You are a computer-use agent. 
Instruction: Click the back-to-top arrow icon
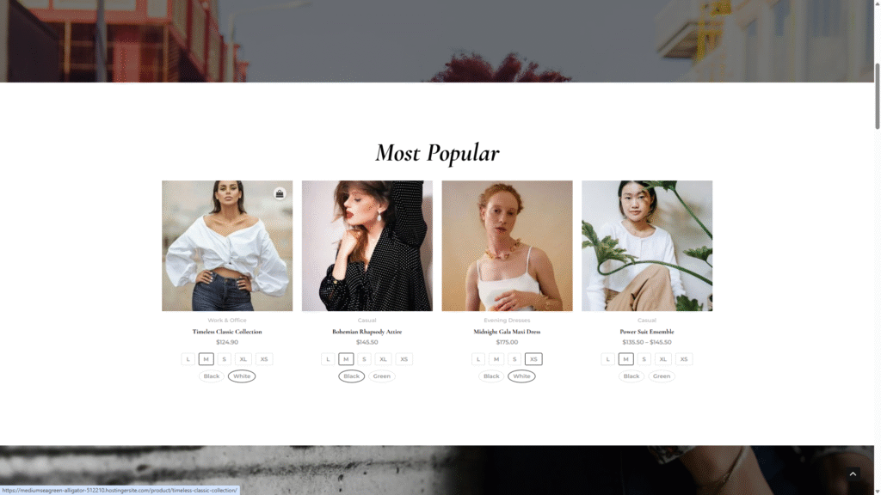tap(853, 474)
